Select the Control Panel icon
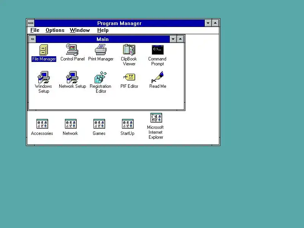This screenshot has height=228, width=304. click(72, 50)
